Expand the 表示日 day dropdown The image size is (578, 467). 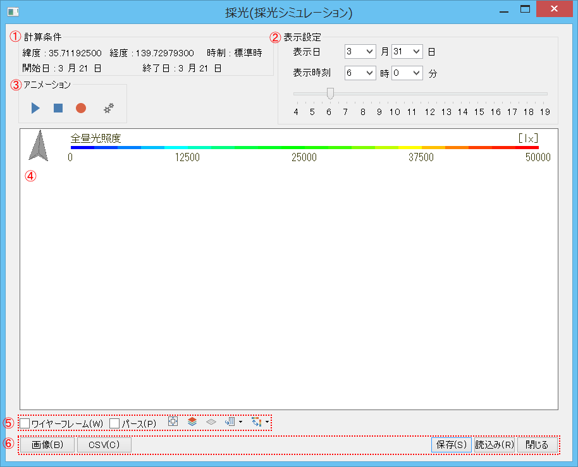click(x=407, y=52)
